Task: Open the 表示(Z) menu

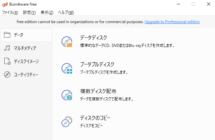Action: click(x=47, y=13)
